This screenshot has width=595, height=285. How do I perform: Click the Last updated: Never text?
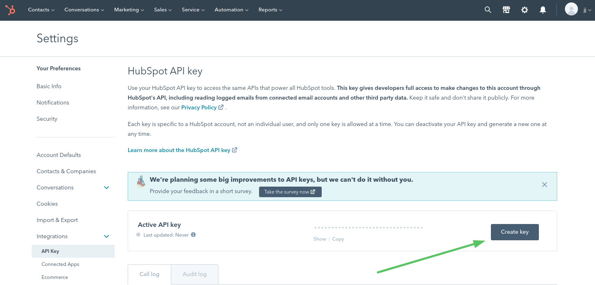(x=166, y=235)
